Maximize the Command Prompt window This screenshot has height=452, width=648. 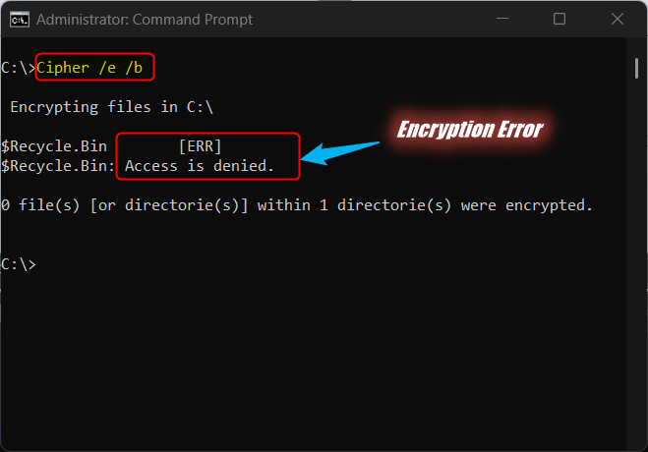pos(560,19)
